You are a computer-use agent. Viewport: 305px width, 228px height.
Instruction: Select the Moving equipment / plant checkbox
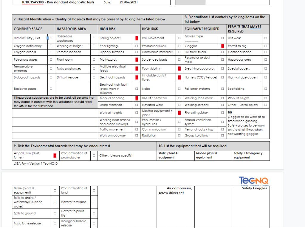179,113
